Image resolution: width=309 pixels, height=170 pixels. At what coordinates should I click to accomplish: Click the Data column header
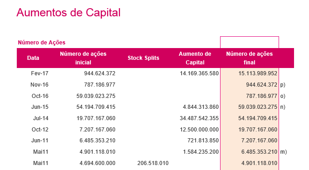point(33,58)
